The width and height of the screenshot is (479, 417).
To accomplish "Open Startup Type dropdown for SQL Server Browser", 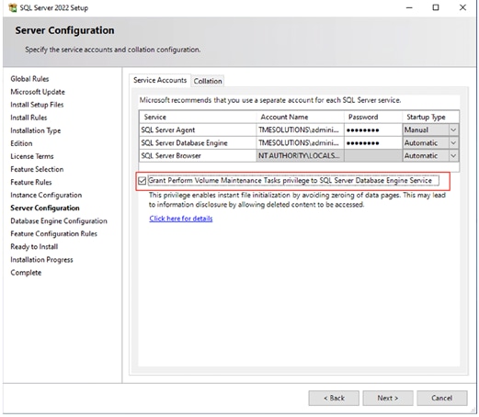I will (x=453, y=156).
